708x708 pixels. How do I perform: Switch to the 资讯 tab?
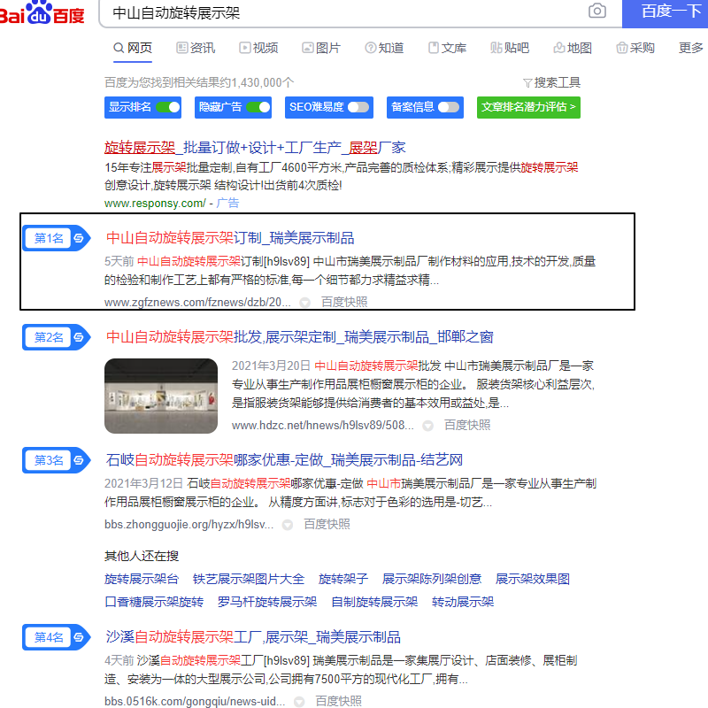pyautogui.click(x=196, y=48)
